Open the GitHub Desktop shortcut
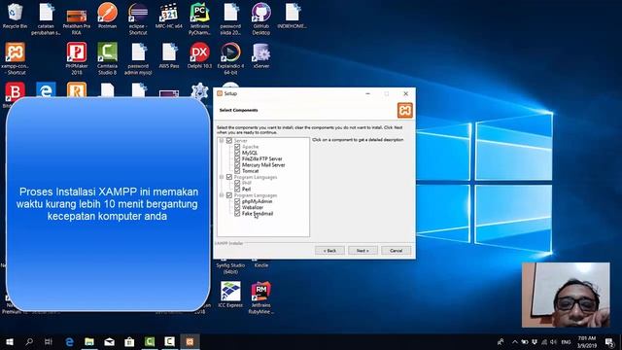 (261, 18)
